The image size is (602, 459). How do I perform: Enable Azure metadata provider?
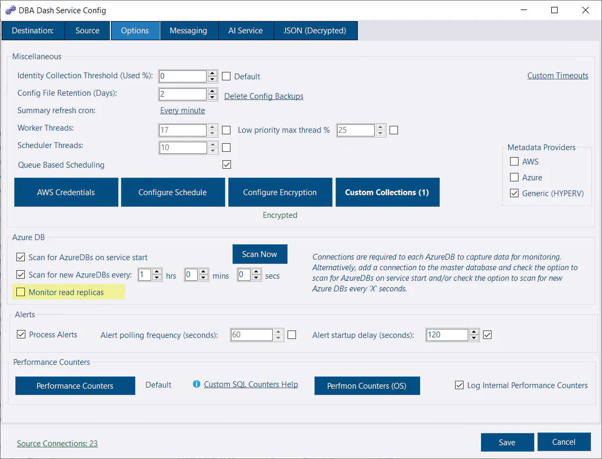tap(514, 177)
